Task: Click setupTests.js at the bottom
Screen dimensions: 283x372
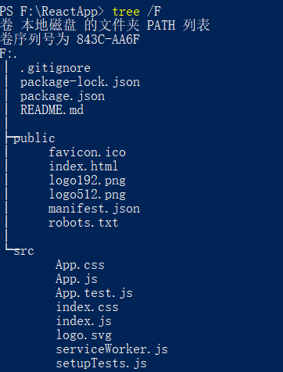Action: tap(102, 363)
